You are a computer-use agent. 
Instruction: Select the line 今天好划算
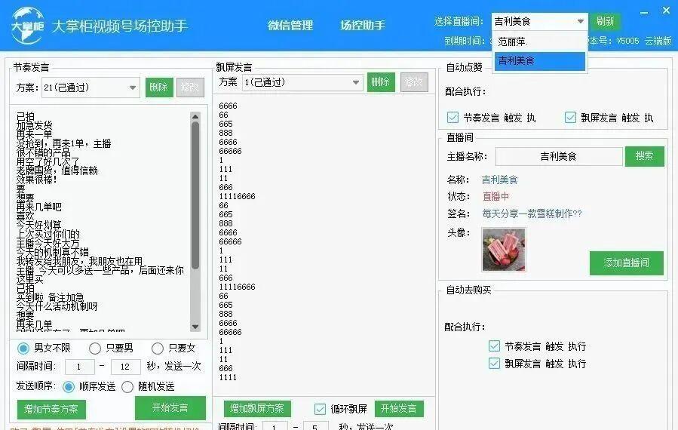(39, 225)
